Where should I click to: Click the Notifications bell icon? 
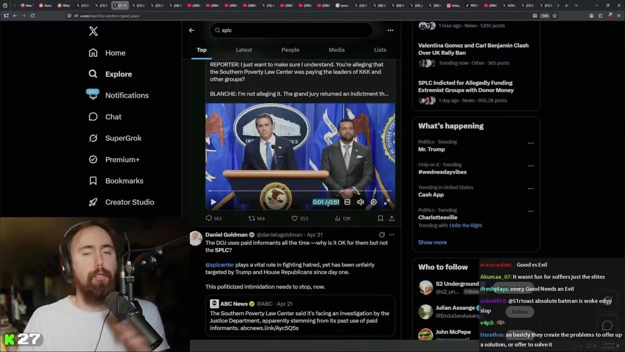[x=93, y=95]
